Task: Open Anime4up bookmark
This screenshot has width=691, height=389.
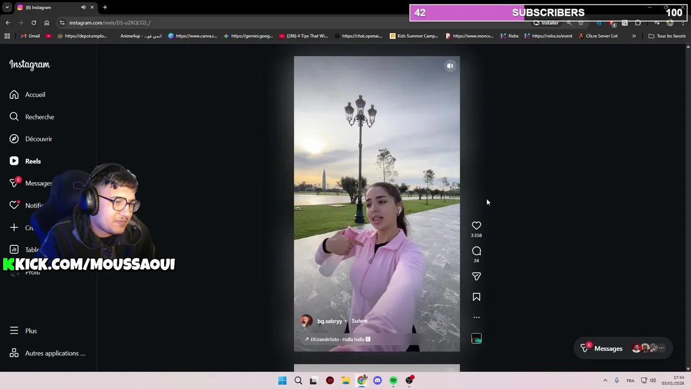Action: tap(140, 36)
